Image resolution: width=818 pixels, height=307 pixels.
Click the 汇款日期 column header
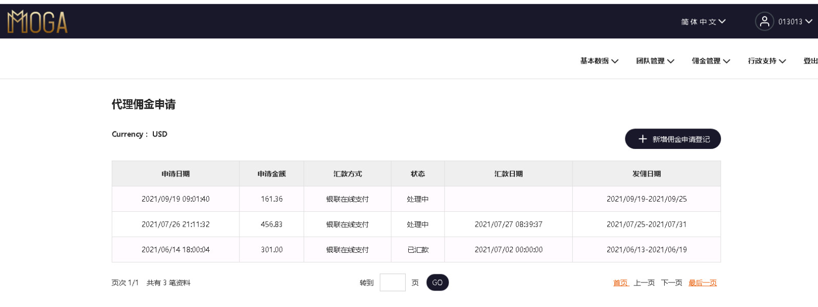509,174
